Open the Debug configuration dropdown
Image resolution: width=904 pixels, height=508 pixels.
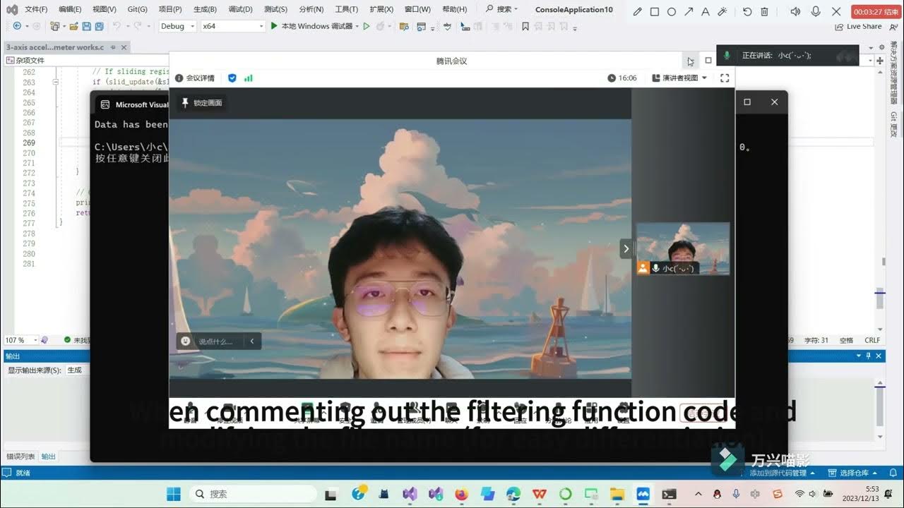[x=177, y=26]
